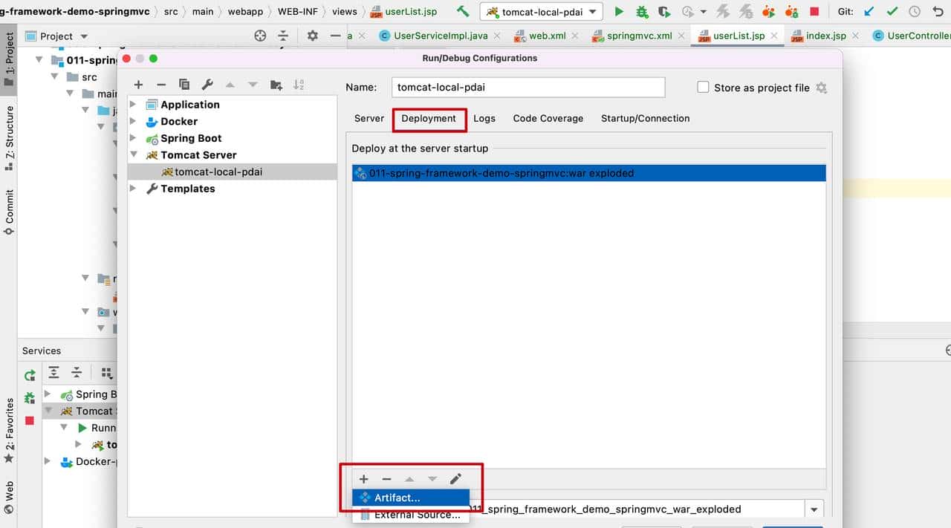Image resolution: width=951 pixels, height=528 pixels.
Task: Click the red Stop button in the top toolbar
Action: [x=814, y=12]
